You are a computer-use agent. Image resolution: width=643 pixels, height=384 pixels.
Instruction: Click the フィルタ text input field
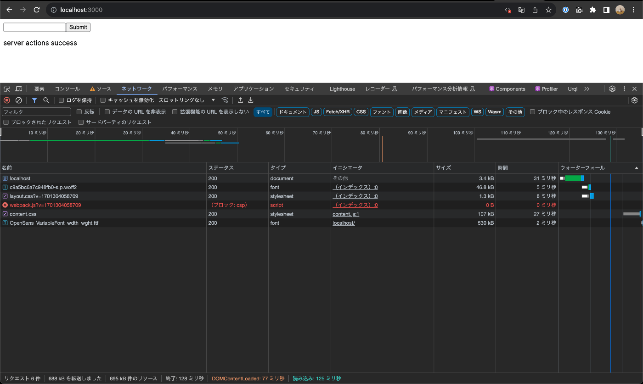pyautogui.click(x=37, y=112)
